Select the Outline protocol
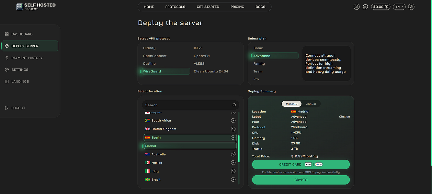This screenshot has width=432, height=194. pyautogui.click(x=149, y=64)
